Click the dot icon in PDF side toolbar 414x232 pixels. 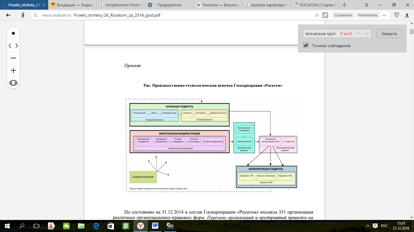tap(13, 33)
